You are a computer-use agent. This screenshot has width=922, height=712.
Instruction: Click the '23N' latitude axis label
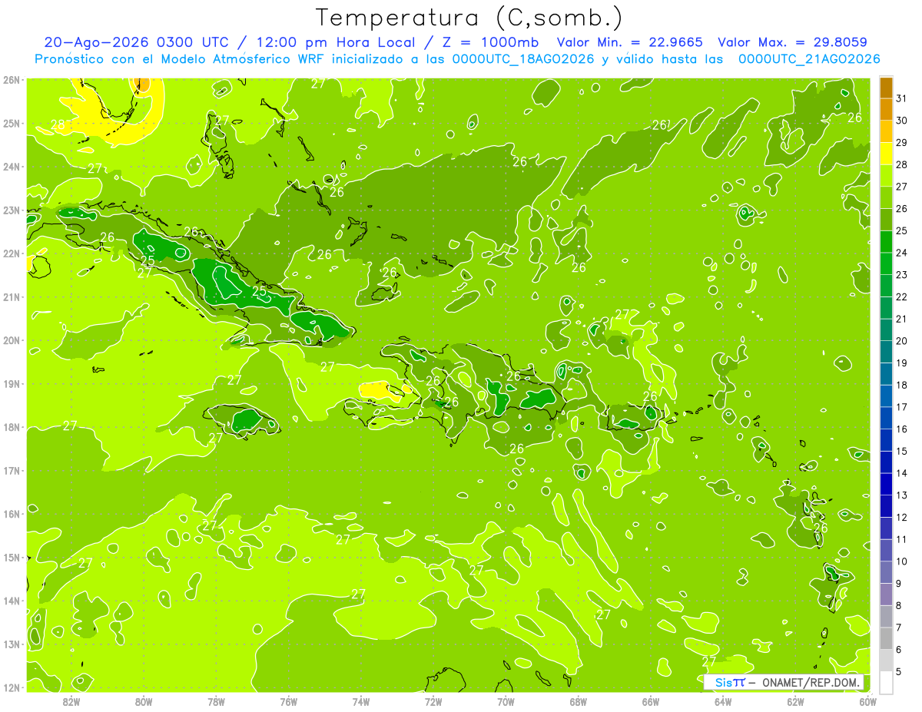click(11, 210)
